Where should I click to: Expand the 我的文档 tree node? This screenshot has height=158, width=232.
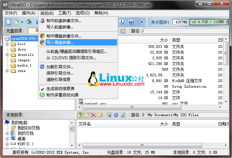pos(7,133)
